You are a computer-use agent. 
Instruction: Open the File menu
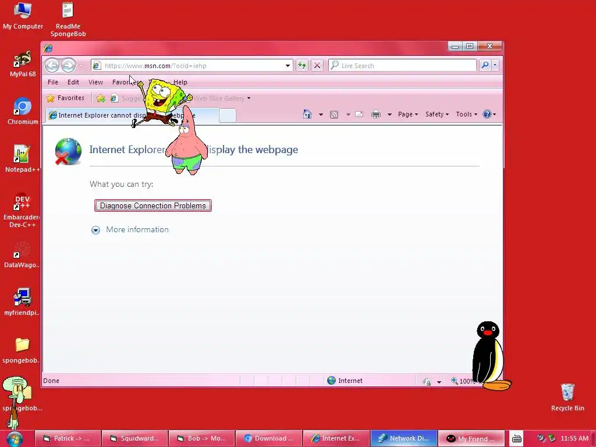pos(53,82)
